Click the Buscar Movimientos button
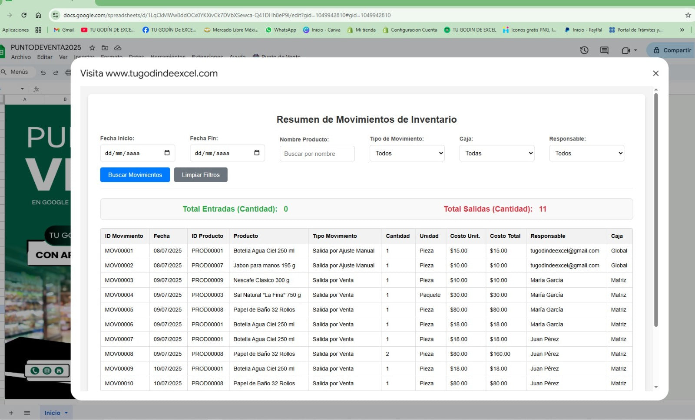The width and height of the screenshot is (695, 420). pyautogui.click(x=135, y=175)
